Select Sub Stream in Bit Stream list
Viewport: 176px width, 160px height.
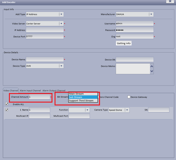pos(83,97)
